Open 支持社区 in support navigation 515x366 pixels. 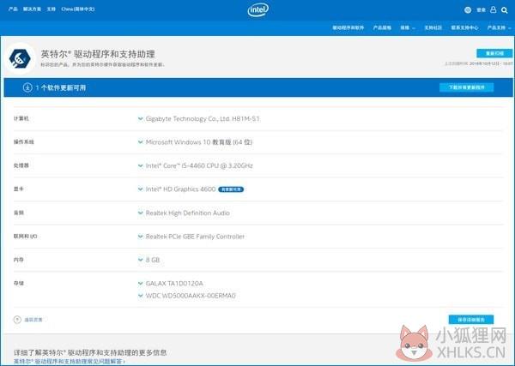click(x=433, y=28)
